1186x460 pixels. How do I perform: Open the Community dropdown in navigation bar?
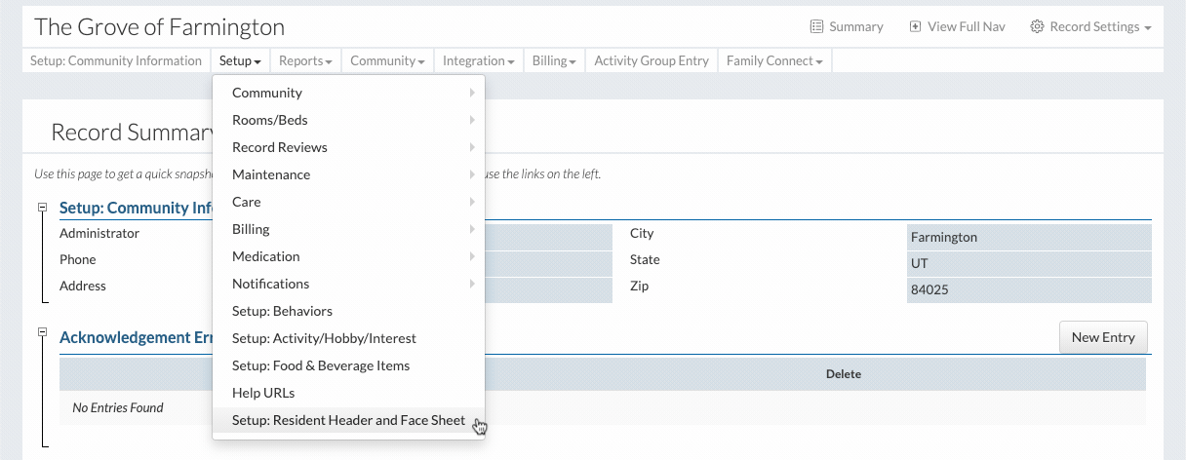pyautogui.click(x=387, y=60)
